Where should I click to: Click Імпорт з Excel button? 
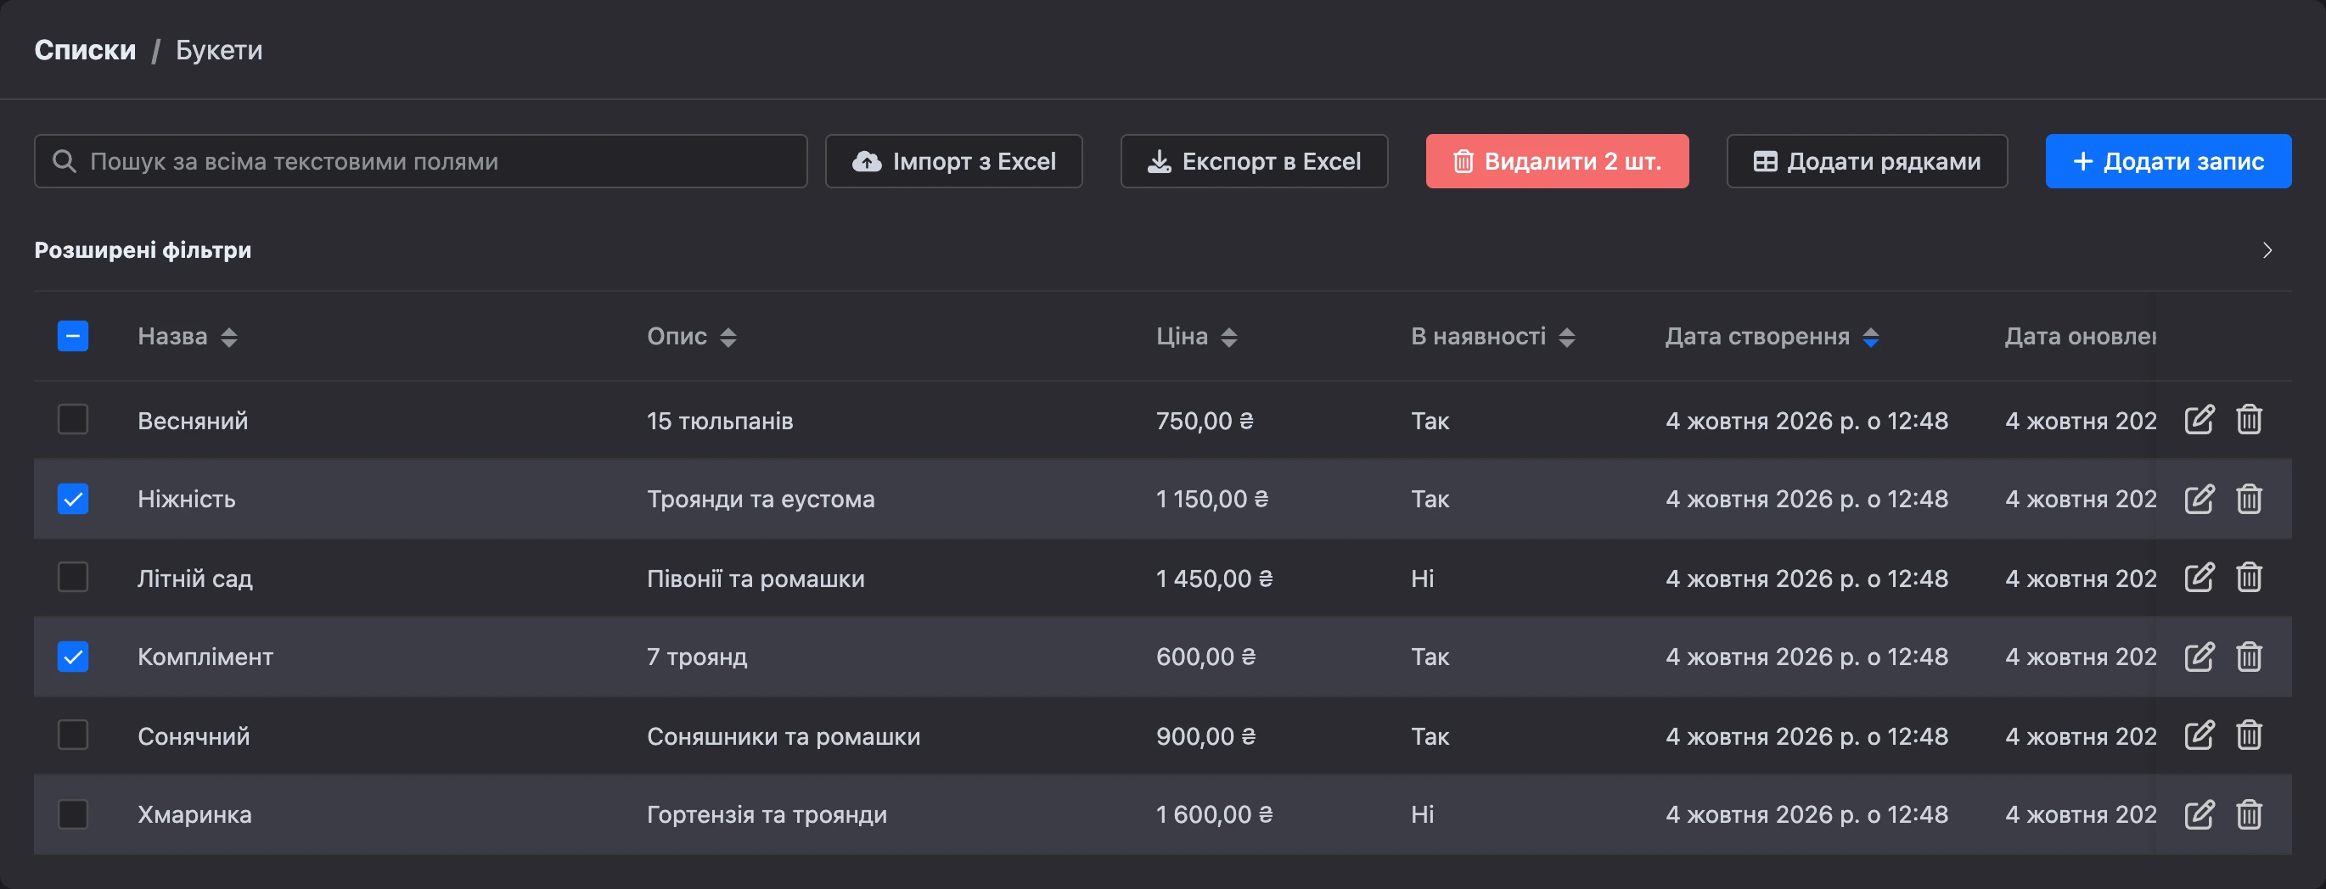(953, 160)
